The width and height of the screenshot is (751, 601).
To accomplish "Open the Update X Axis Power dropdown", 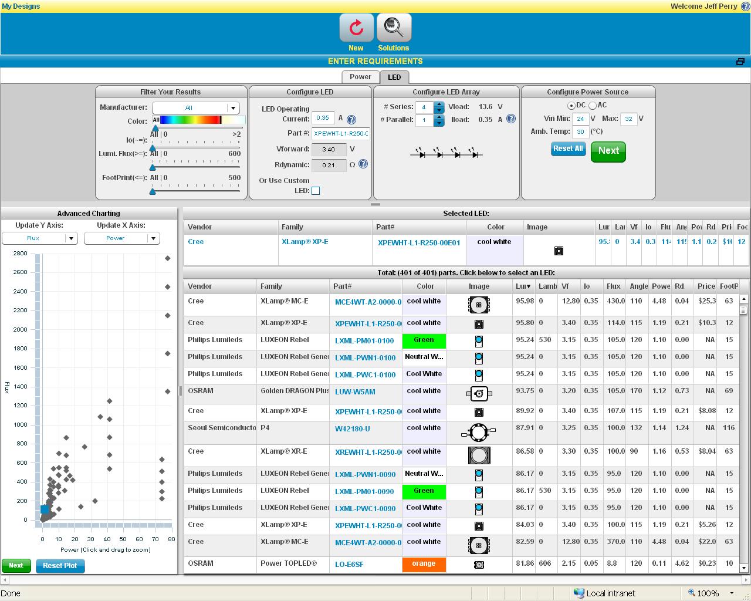I will click(122, 238).
